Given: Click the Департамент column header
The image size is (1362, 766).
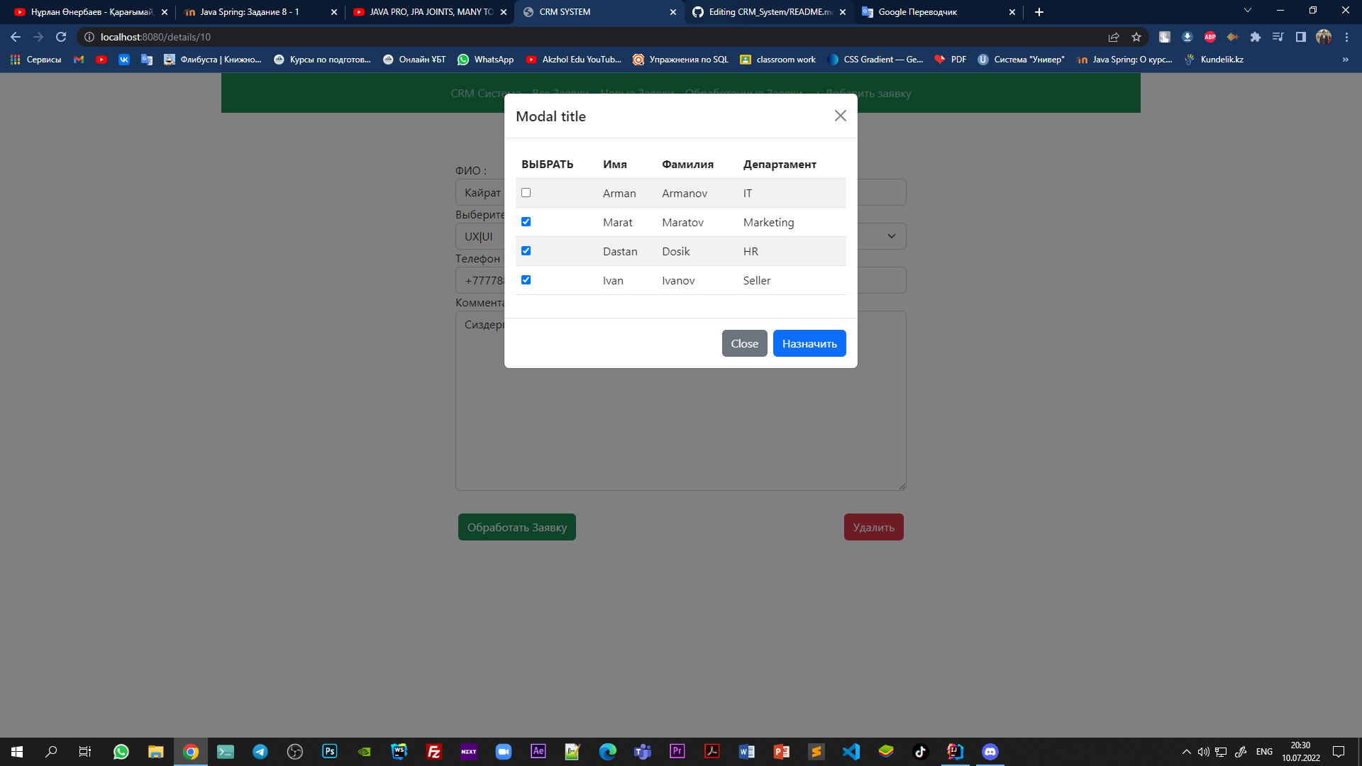Looking at the screenshot, I should 780,165.
